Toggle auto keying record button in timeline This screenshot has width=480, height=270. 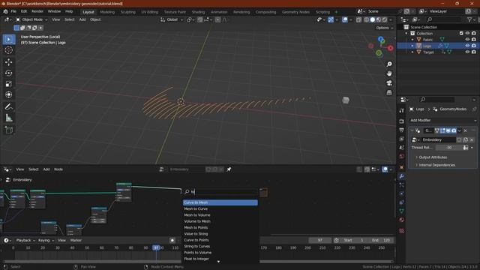tap(172, 240)
